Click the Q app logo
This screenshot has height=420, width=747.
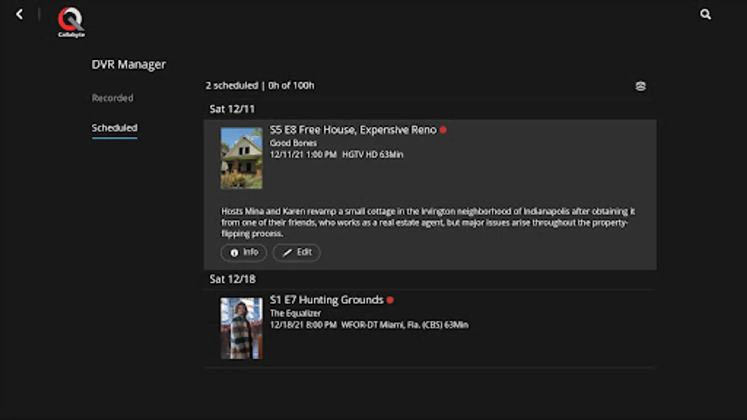point(71,22)
